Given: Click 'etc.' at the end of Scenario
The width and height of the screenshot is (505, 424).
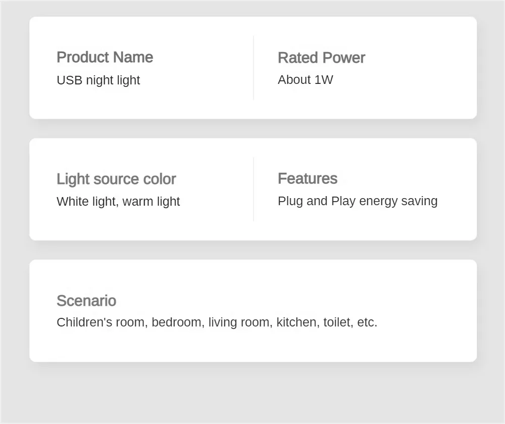Looking at the screenshot, I should click(367, 322).
